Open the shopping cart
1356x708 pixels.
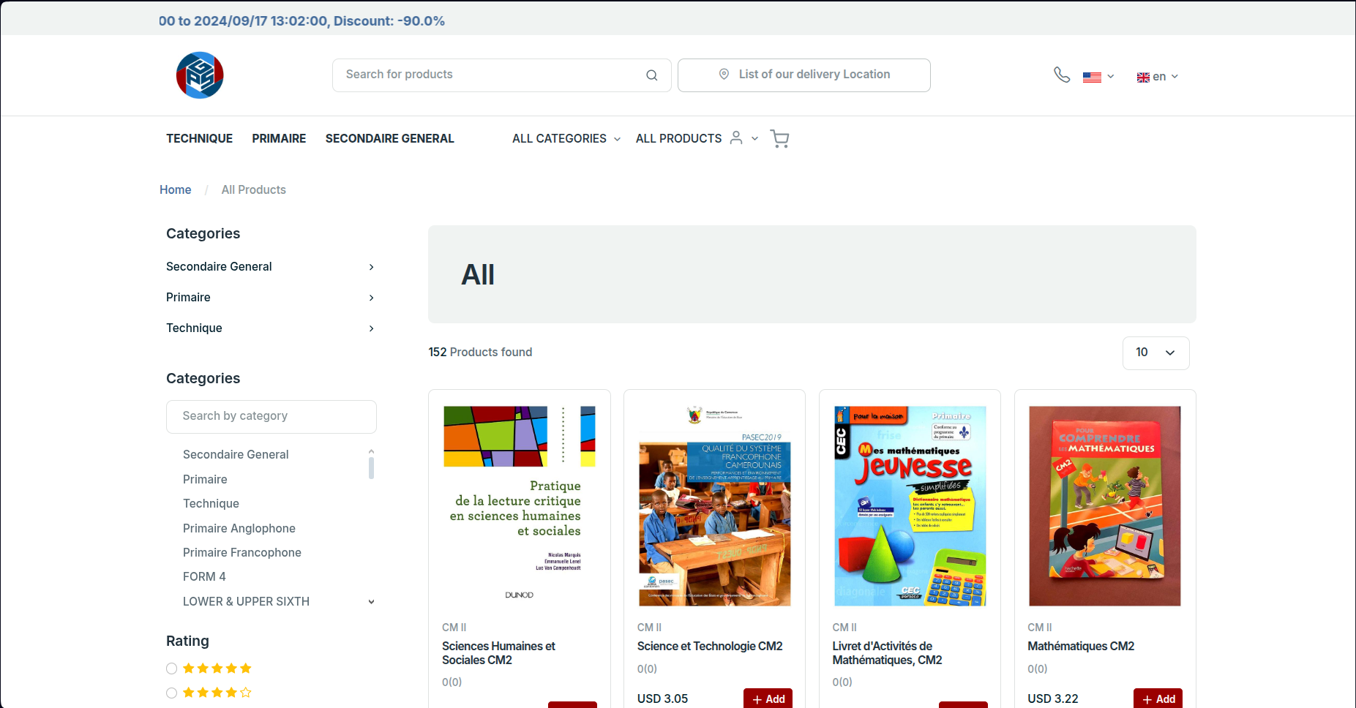click(779, 138)
